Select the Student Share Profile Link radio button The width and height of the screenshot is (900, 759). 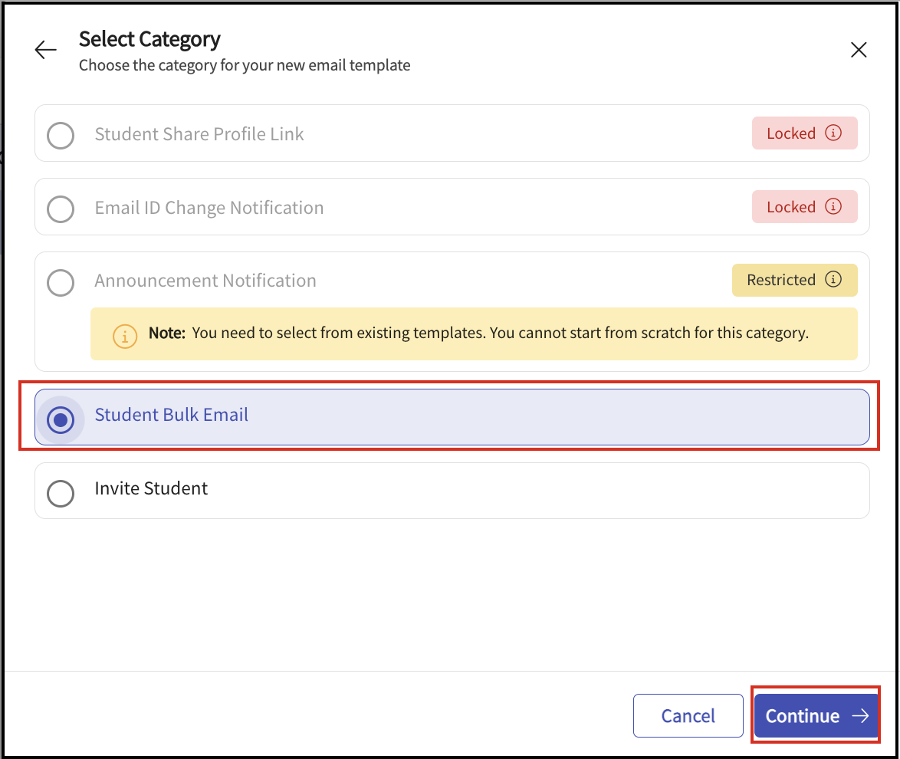tap(61, 136)
